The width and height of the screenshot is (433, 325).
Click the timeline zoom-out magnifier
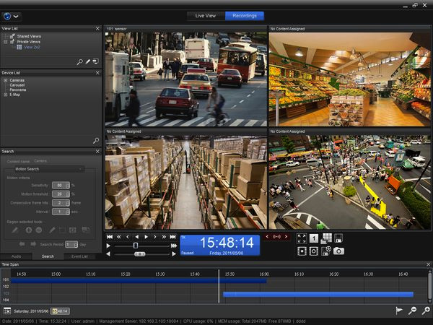412,311
